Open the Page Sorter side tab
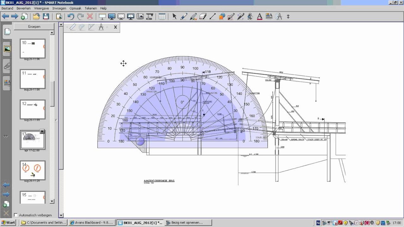This screenshot has height=227, width=404. (x=7, y=32)
